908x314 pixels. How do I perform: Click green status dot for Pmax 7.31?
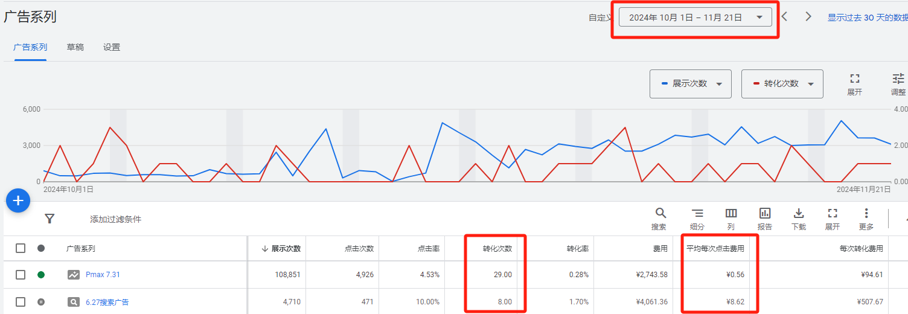[x=41, y=275]
